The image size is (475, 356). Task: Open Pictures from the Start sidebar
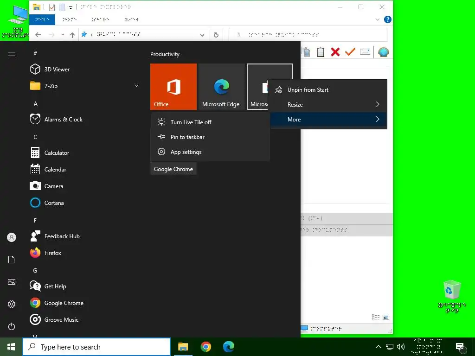click(12, 282)
